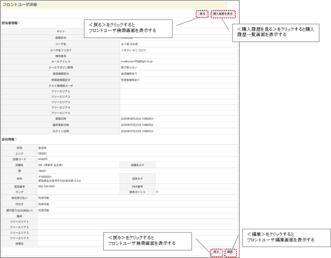331x258 pixels.
Task: Click the 登録日時 value 15時28分
Action: [147, 119]
